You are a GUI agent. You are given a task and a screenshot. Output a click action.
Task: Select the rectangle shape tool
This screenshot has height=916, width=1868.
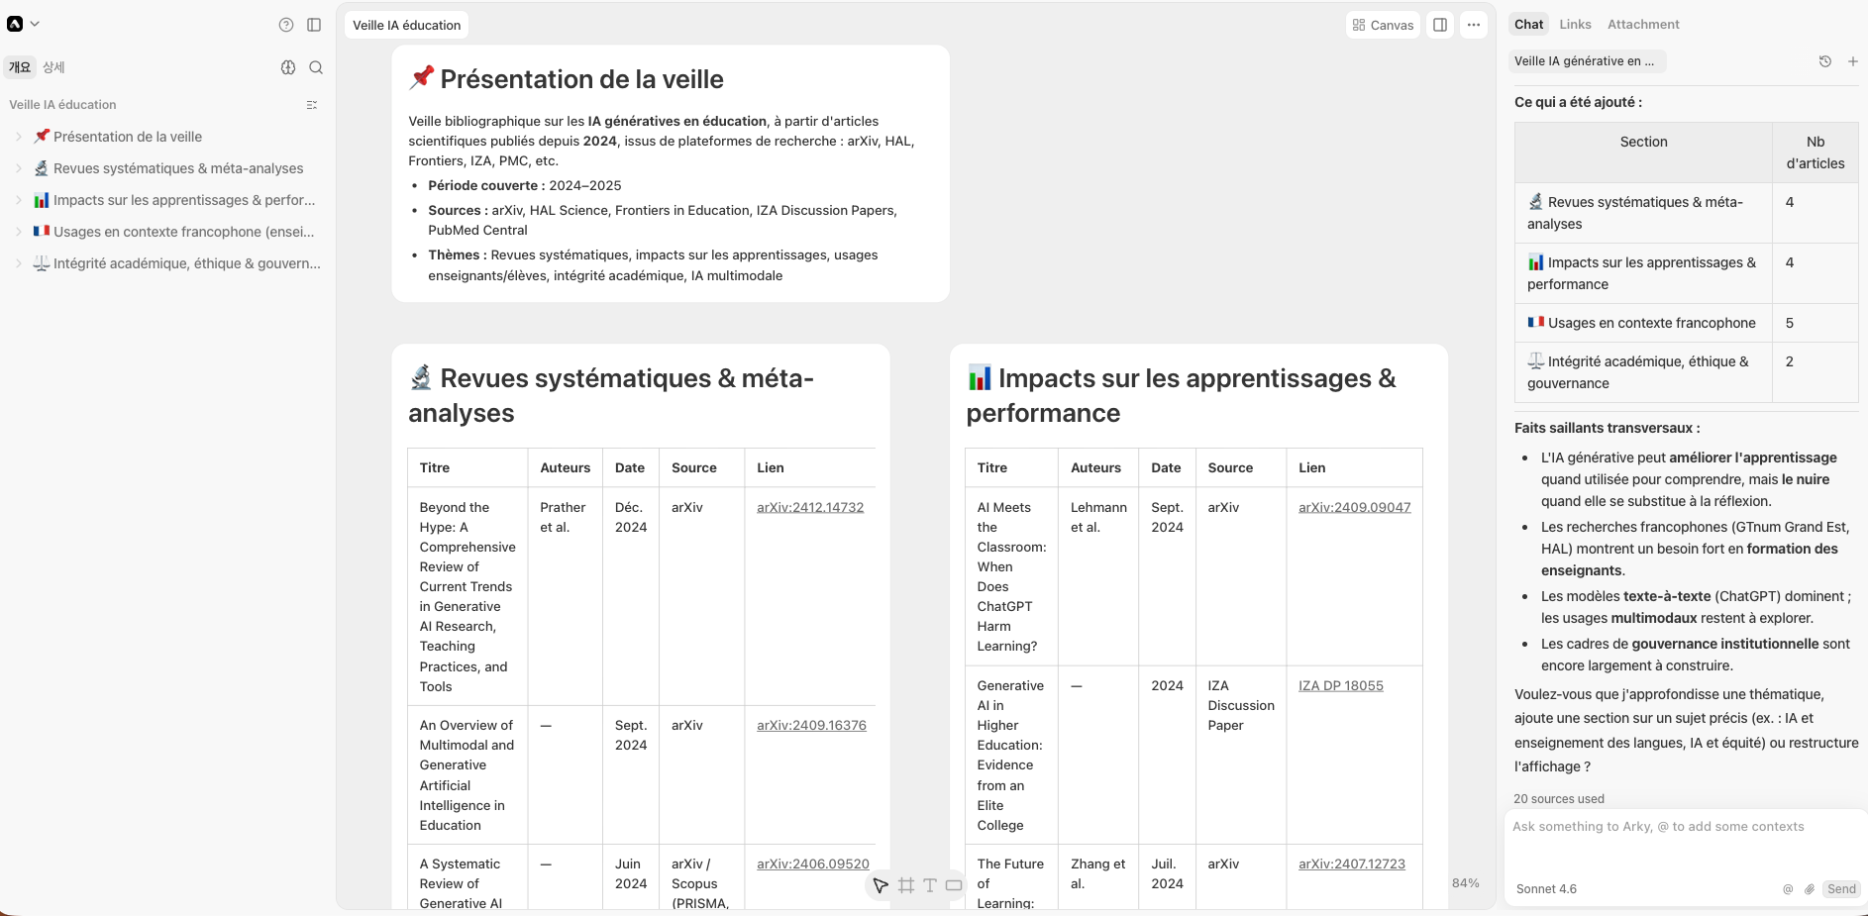[x=954, y=885]
